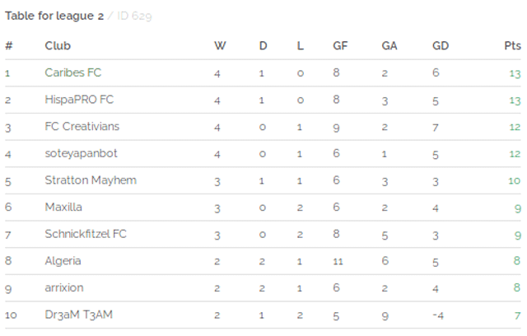Click the GD column header
The width and height of the screenshot is (527, 336).
click(x=441, y=45)
